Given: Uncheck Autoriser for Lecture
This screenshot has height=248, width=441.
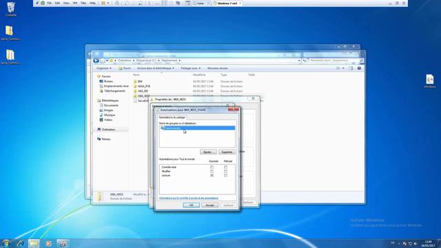Looking at the screenshot, I should (x=212, y=175).
